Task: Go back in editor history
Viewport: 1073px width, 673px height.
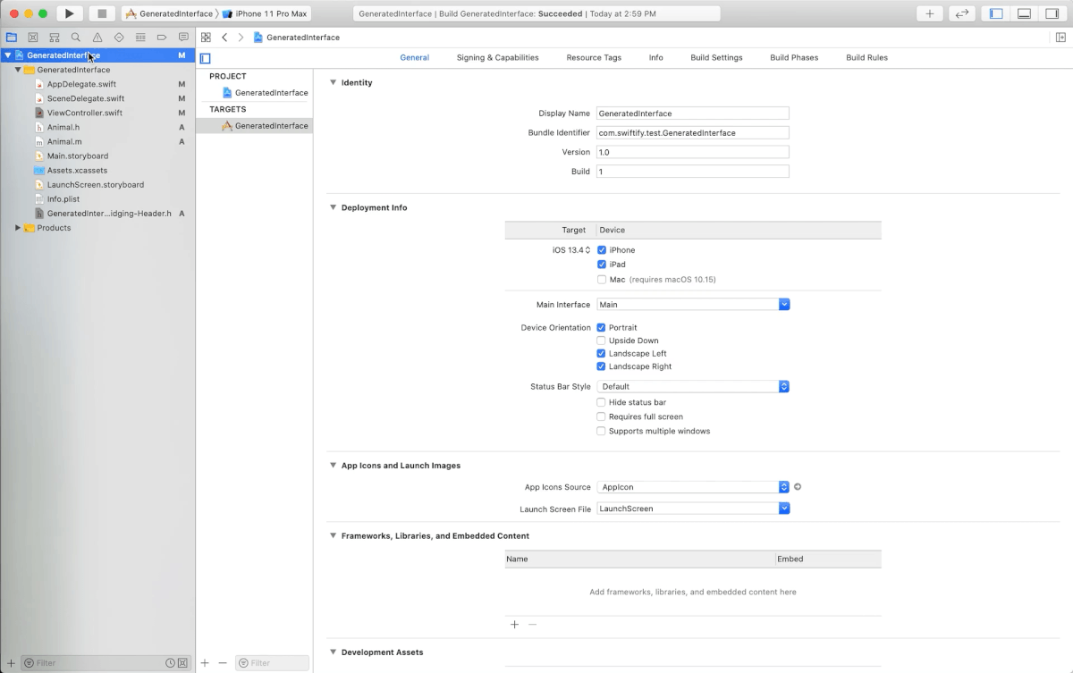Action: click(224, 38)
